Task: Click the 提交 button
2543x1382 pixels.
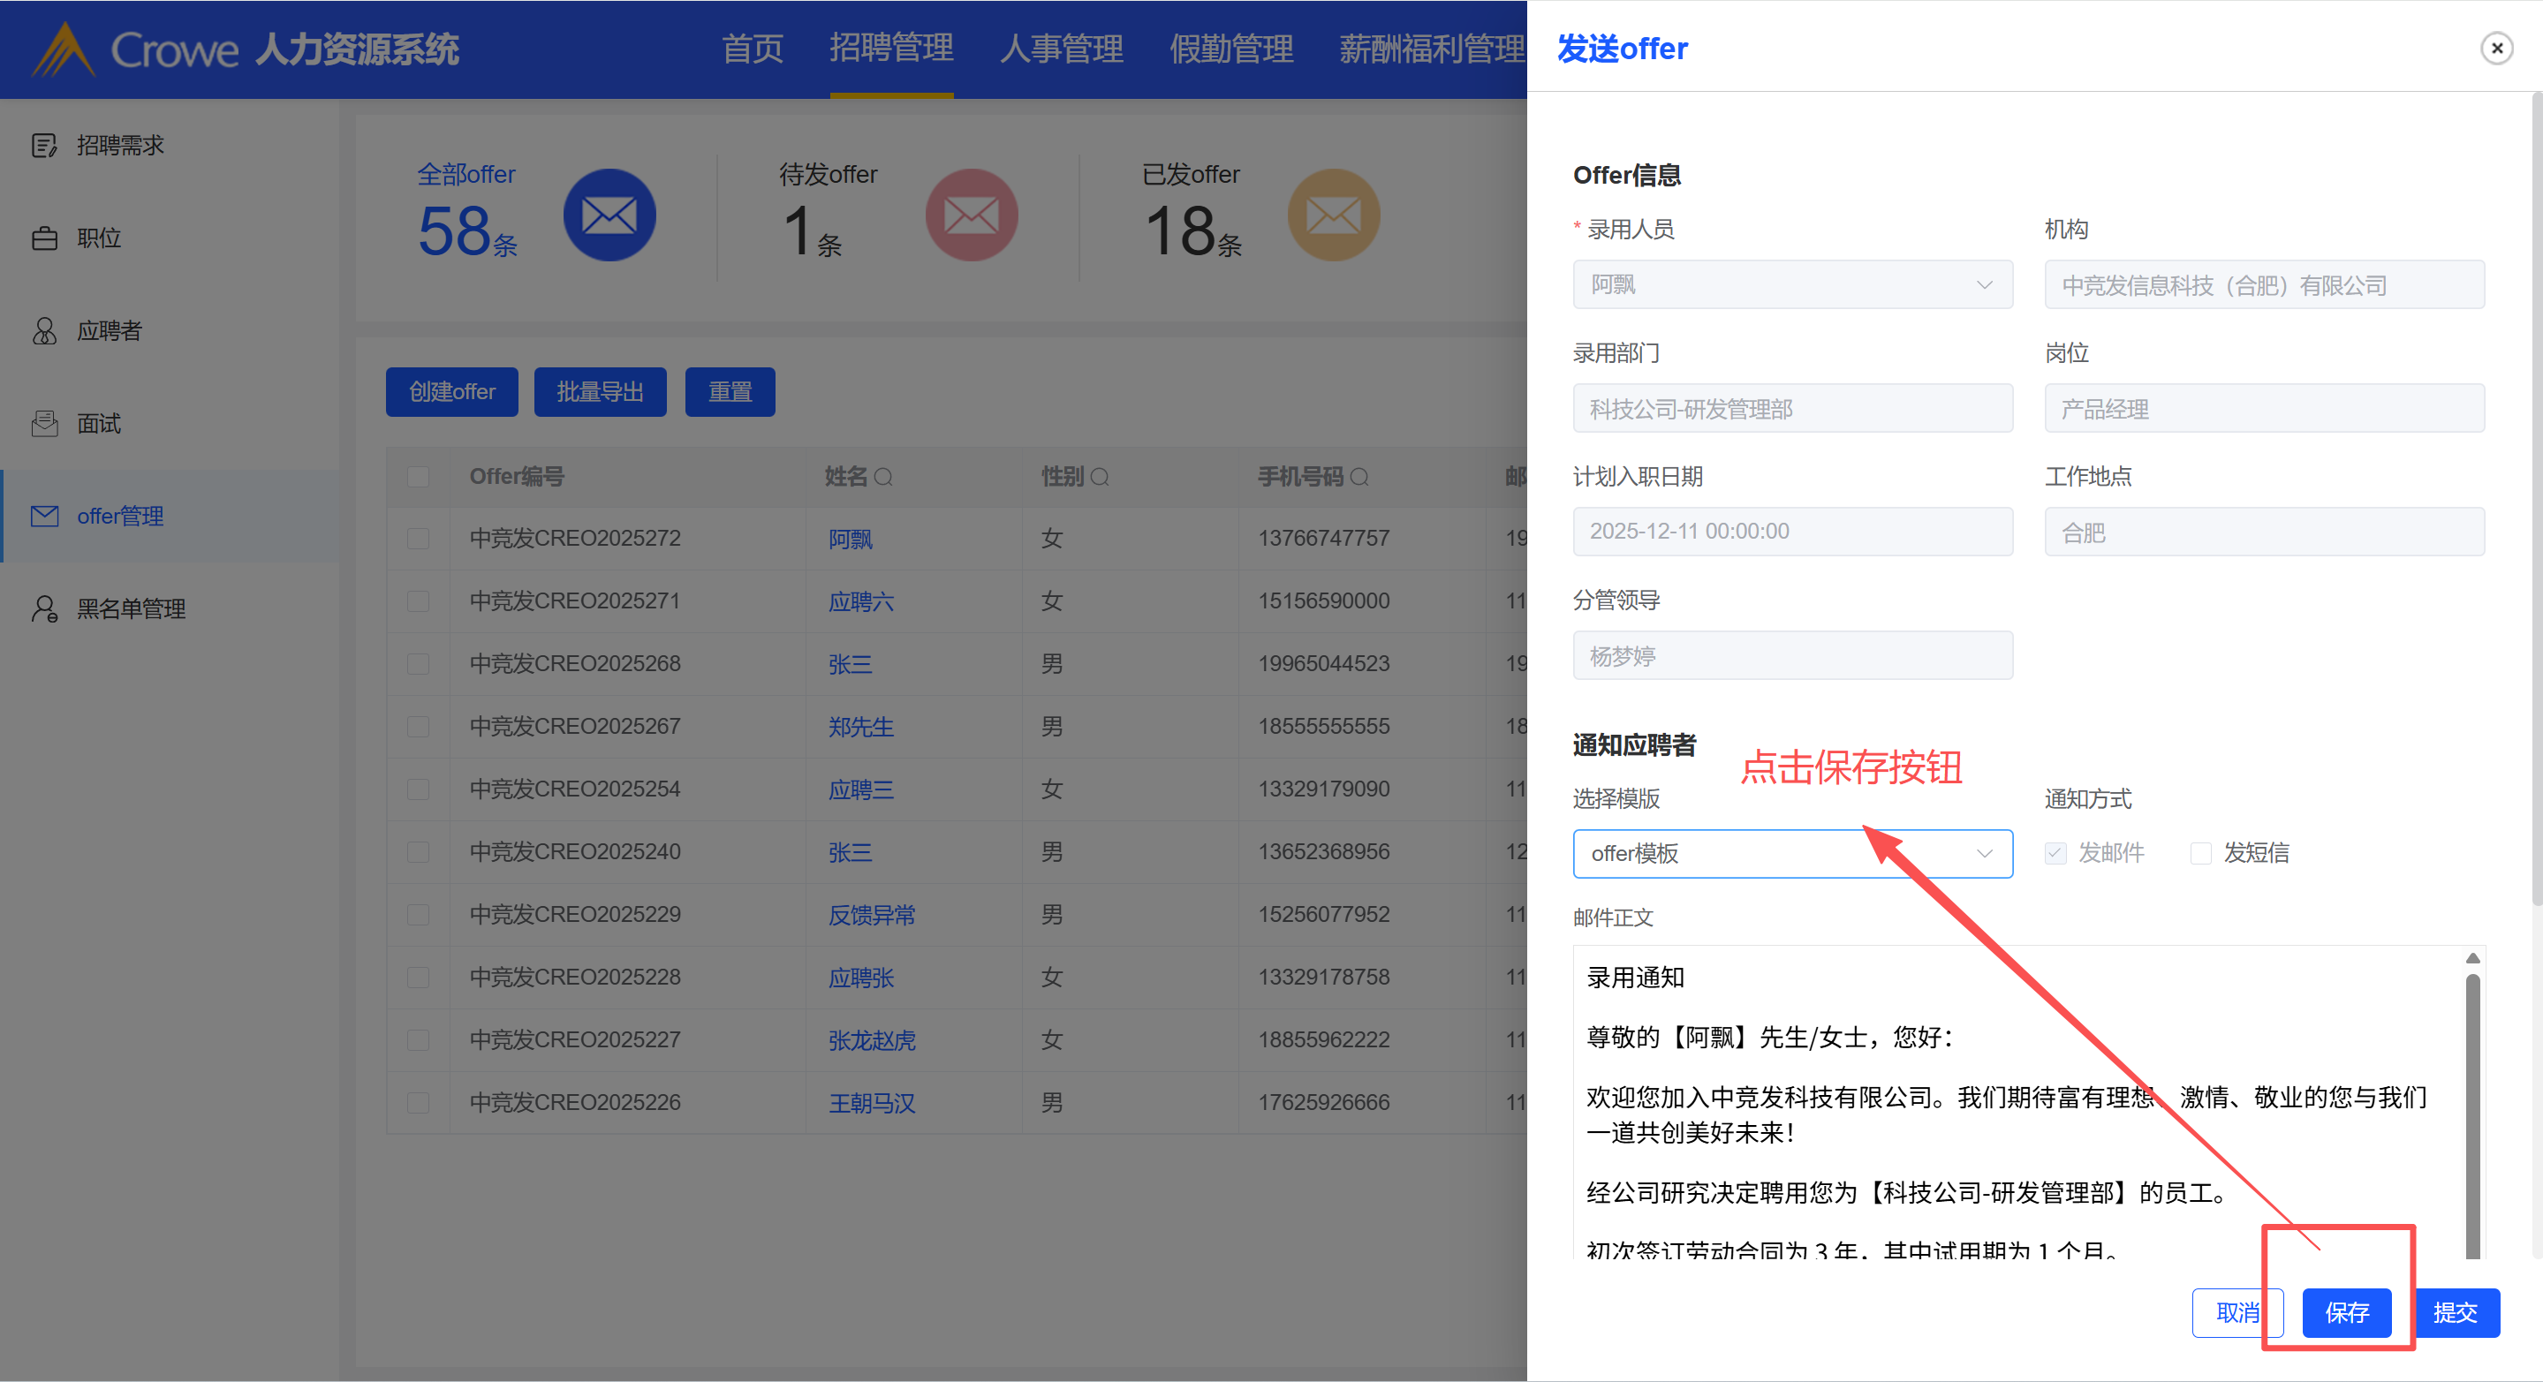Action: [2456, 1312]
